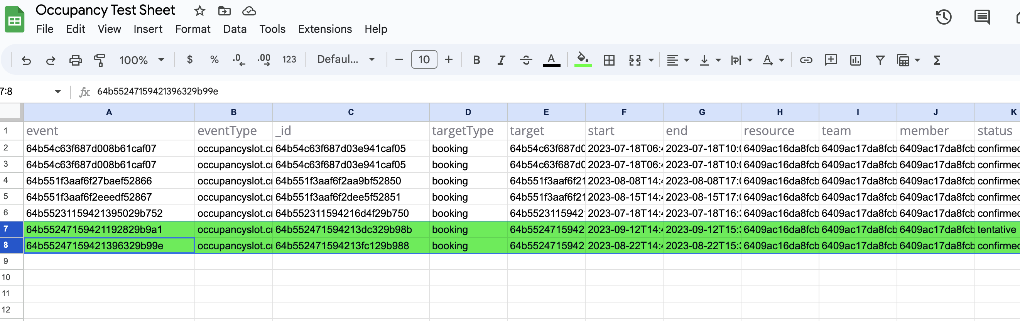Screen dimensions: 1020x321
Task: Open the Borders grid icon
Action: [609, 60]
